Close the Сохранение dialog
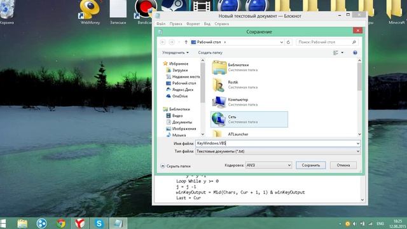The image size is (407, 229). click(x=357, y=31)
